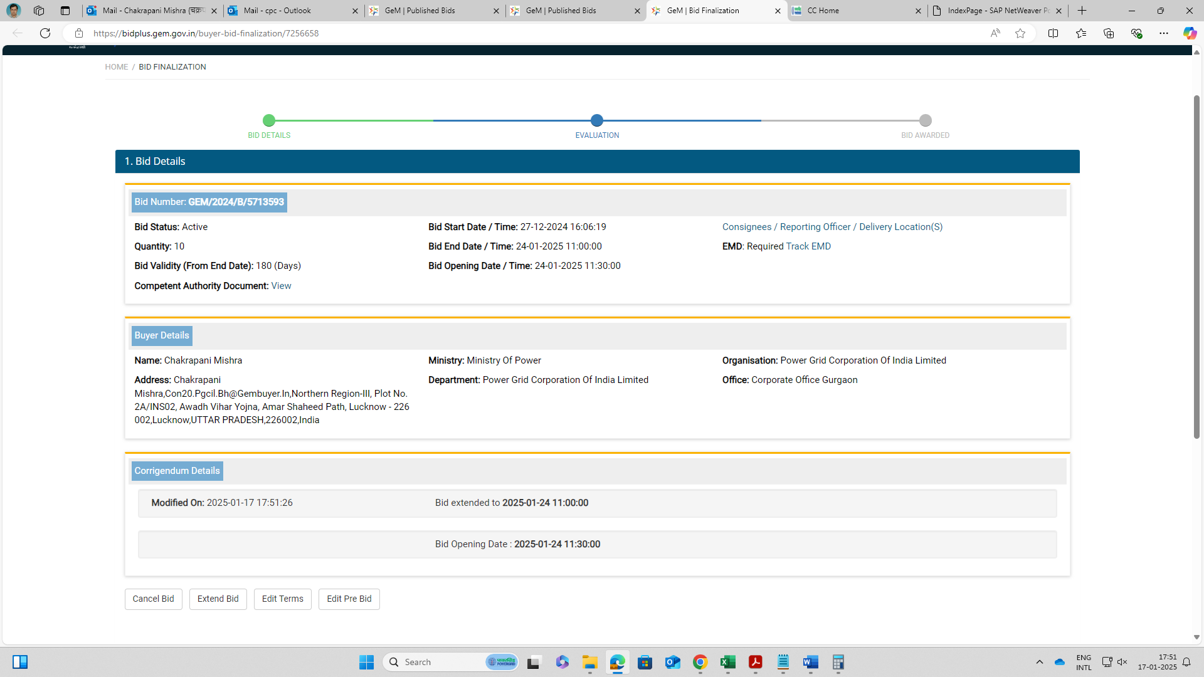This screenshot has width=1204, height=677.
Task: Refresh the Bid Finalization page
Action: 45,33
